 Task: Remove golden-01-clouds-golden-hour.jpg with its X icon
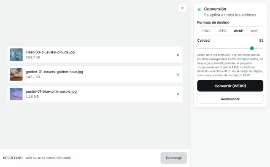click(x=178, y=75)
